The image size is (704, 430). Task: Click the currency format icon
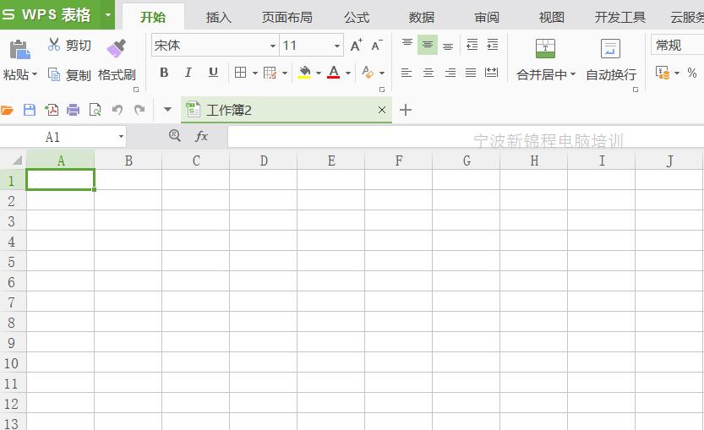tap(663, 73)
